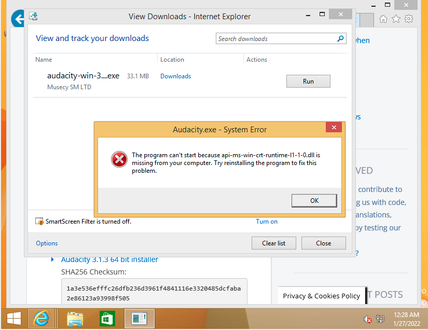Run the audacity-win installer download
The width and height of the screenshot is (428, 330).
point(308,81)
